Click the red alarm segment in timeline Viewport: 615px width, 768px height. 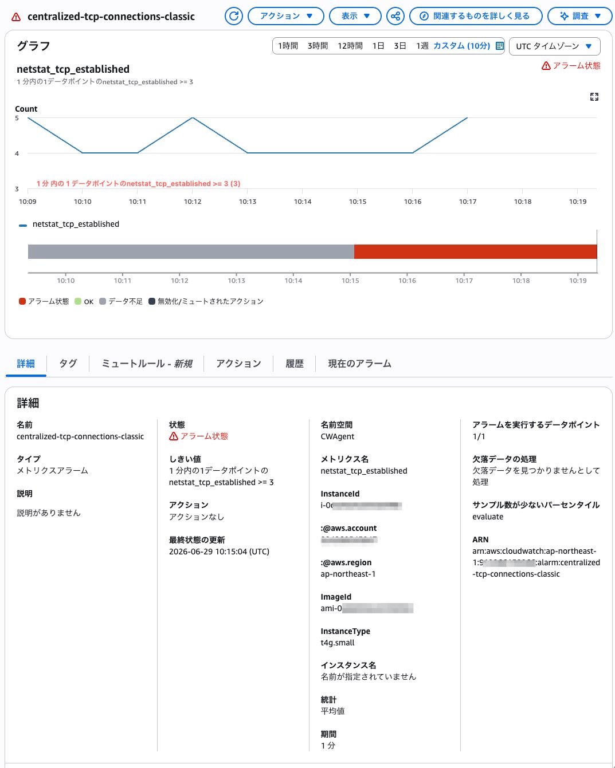(x=475, y=251)
